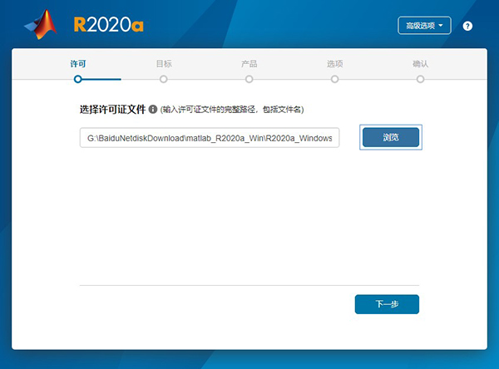Click the progress circle under 产品

pos(249,79)
